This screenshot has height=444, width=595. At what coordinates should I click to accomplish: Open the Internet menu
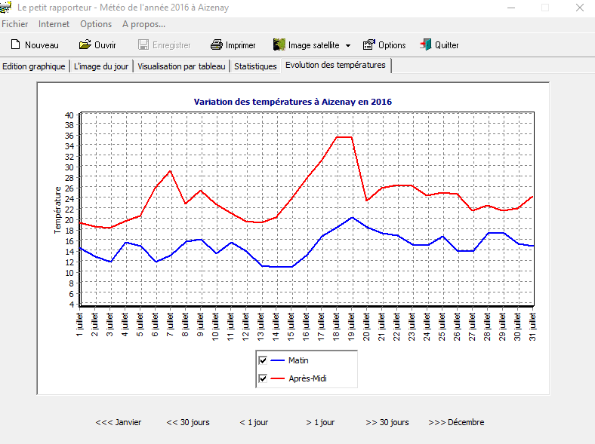(x=54, y=24)
